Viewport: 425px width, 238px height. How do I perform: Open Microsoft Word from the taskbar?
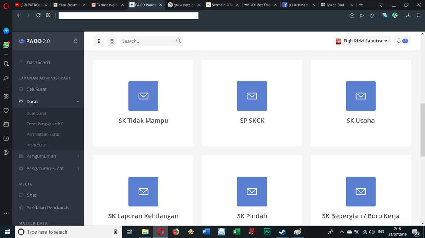point(206,232)
